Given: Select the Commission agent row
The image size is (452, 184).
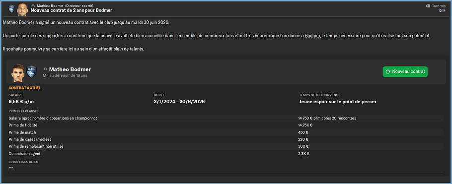Looking at the screenshot, I should pos(226,153).
